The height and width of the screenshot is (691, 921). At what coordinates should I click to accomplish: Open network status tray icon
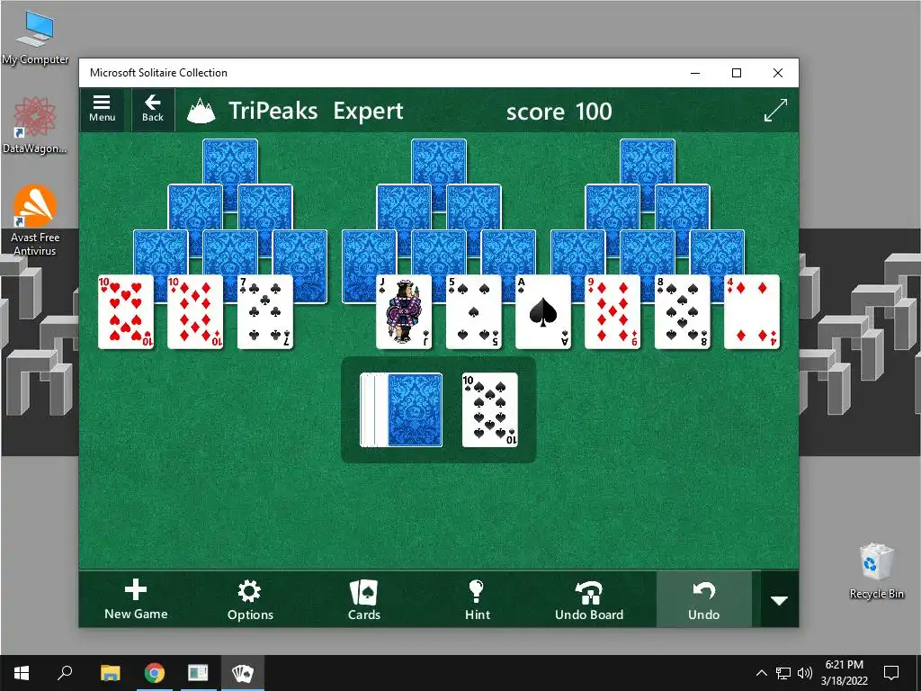tap(783, 673)
